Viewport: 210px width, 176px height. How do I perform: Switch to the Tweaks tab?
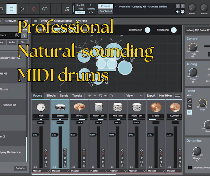click(77, 96)
